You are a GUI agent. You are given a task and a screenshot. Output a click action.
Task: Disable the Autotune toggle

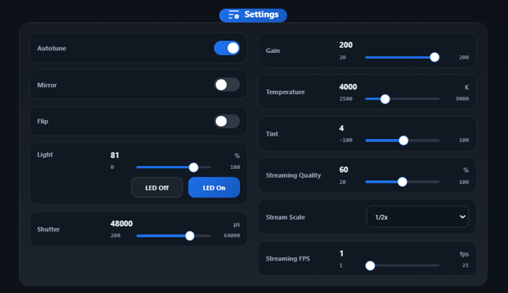click(x=227, y=48)
